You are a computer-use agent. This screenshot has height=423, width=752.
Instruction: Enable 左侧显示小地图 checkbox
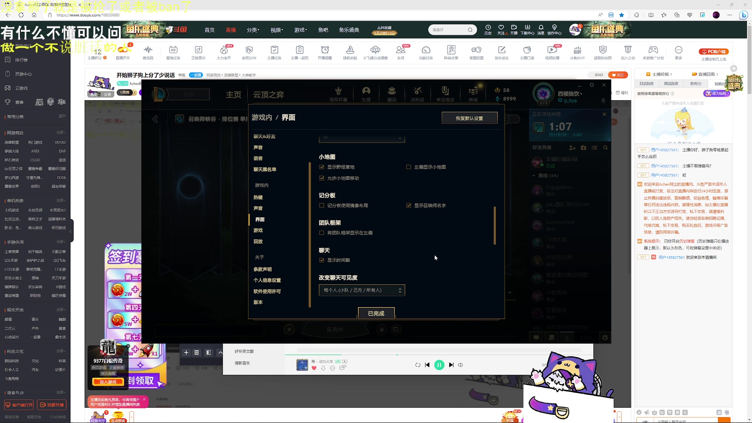409,167
